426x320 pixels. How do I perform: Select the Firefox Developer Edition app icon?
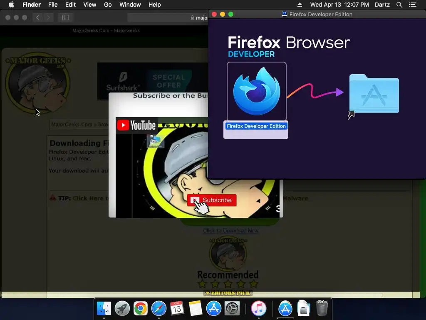[x=256, y=91]
